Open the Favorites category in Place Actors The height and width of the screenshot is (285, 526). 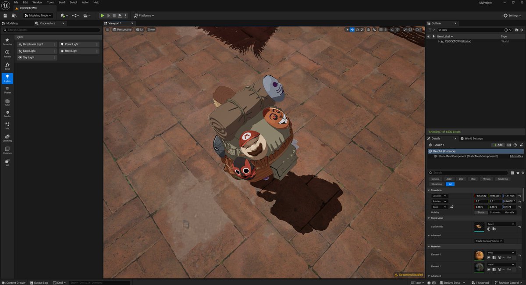tap(7, 42)
